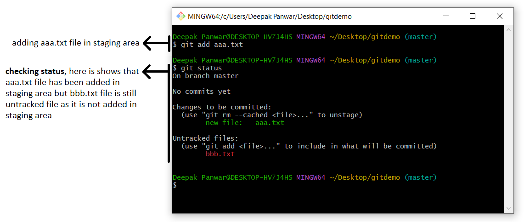Click the 'git rm --cached <file>...' hint line
The width and height of the screenshot is (524, 222).
point(272,115)
